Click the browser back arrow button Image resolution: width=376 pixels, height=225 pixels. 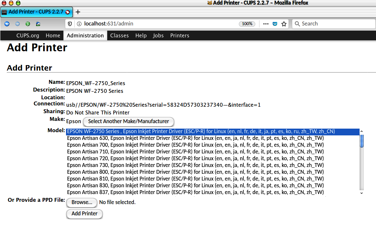click(7, 24)
